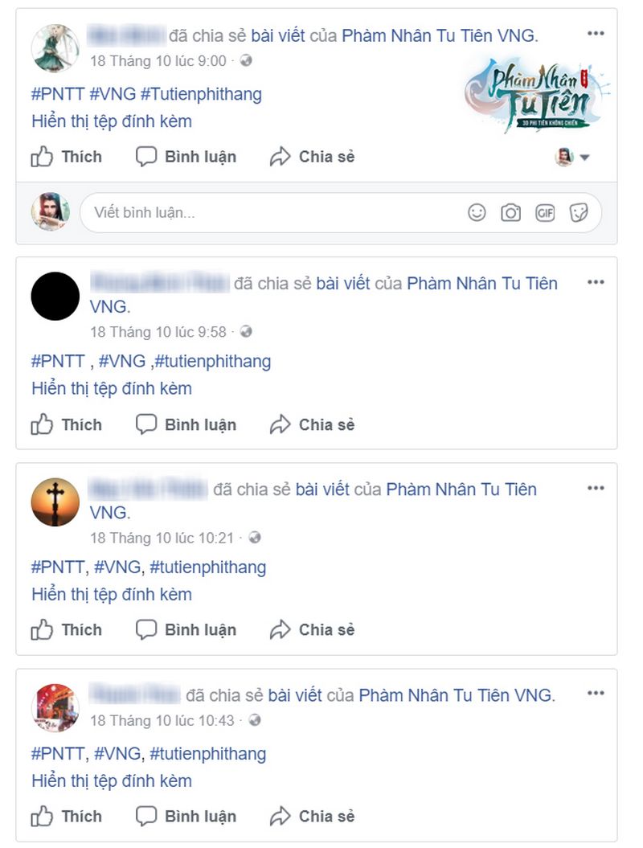This screenshot has width=643, height=848.
Task: Open three-dot options on the 10:21 post
Action: [596, 488]
